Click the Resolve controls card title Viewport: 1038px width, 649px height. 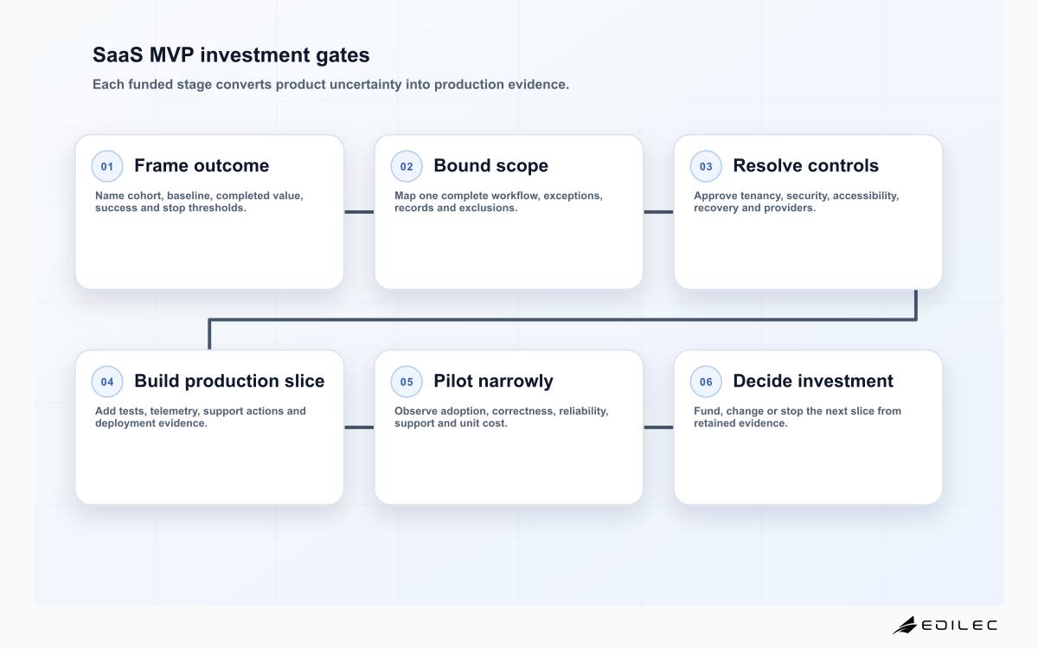click(x=805, y=165)
